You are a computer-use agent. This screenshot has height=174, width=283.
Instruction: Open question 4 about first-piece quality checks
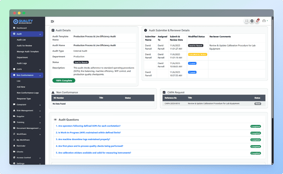pyautogui.click(x=89, y=146)
